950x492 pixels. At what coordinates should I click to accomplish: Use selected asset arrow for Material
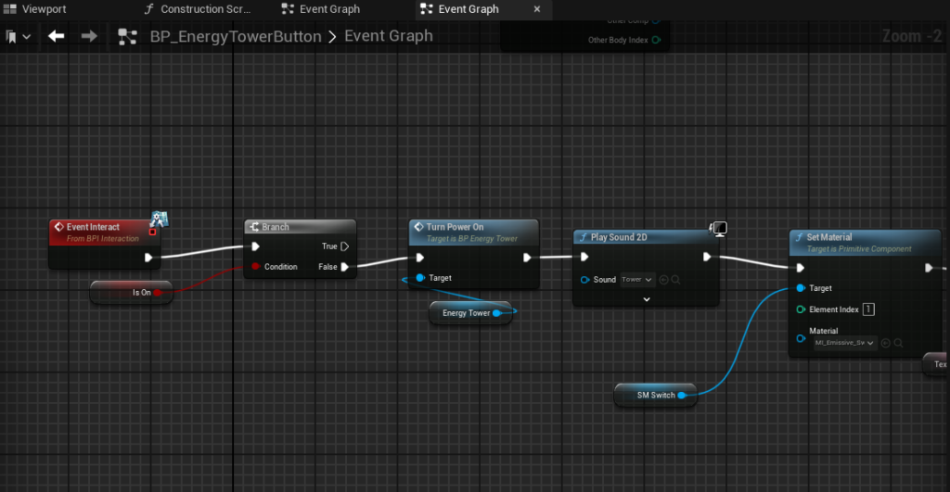tap(885, 343)
